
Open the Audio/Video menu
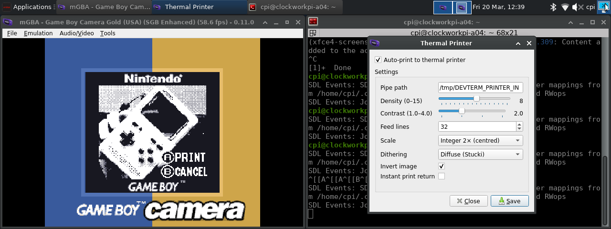[x=76, y=33]
